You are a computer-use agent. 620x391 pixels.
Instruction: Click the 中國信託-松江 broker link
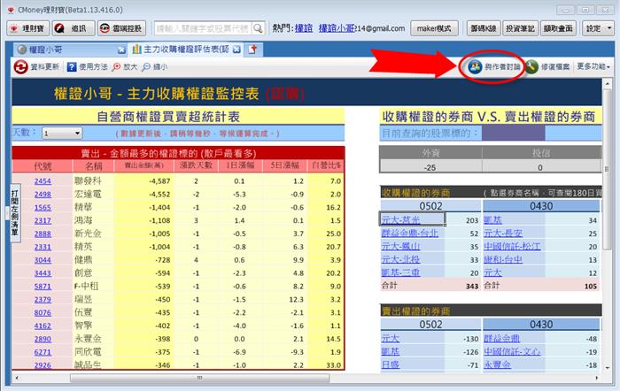[513, 246]
